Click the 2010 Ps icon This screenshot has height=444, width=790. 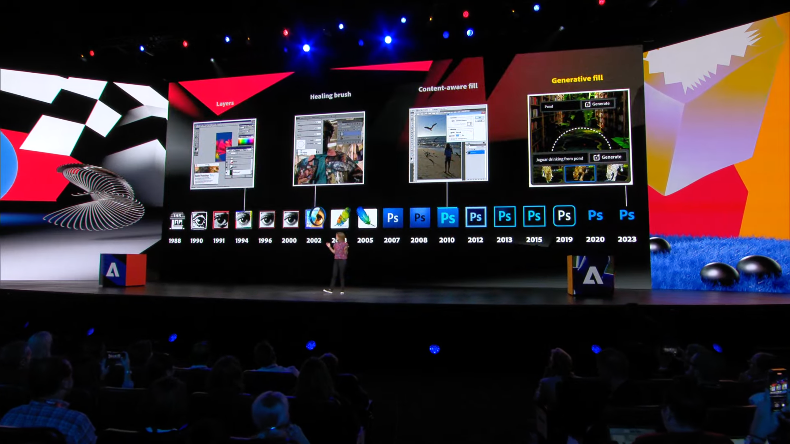(x=448, y=217)
